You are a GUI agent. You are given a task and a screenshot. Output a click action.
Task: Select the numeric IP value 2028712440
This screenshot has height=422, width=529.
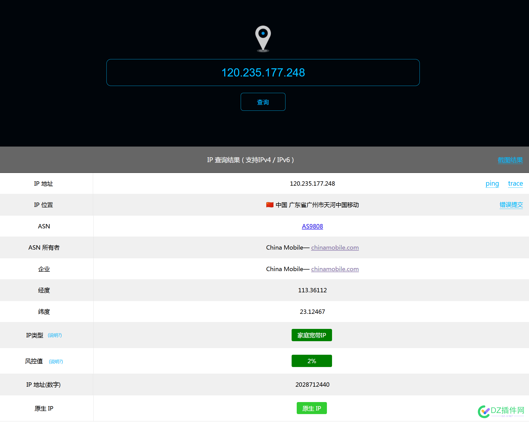coord(312,385)
